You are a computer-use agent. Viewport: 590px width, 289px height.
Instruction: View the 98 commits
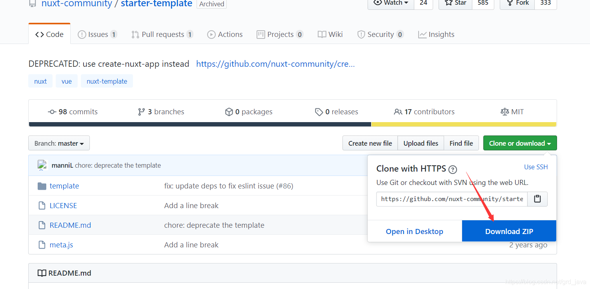pyautogui.click(x=73, y=112)
